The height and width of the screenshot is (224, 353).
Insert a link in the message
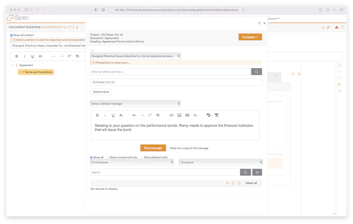pyautogui.click(x=171, y=115)
